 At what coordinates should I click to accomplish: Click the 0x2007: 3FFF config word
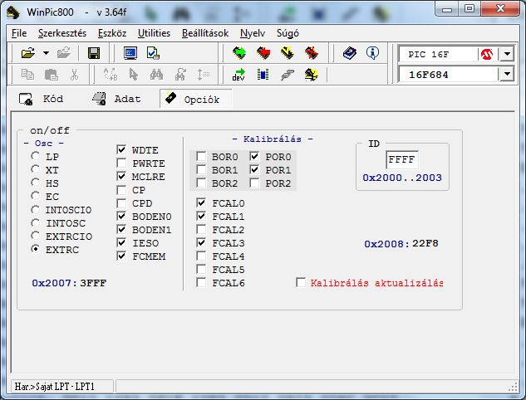69,283
